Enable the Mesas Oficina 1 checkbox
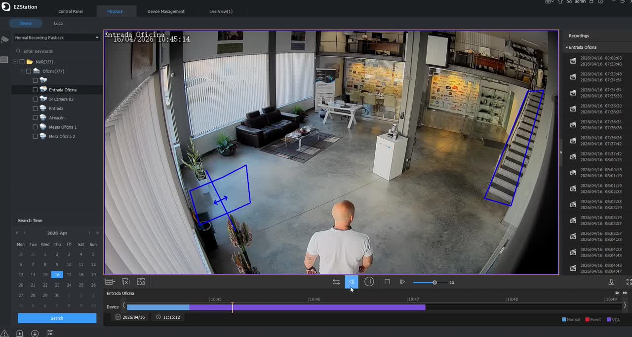This screenshot has height=337, width=632. [35, 127]
